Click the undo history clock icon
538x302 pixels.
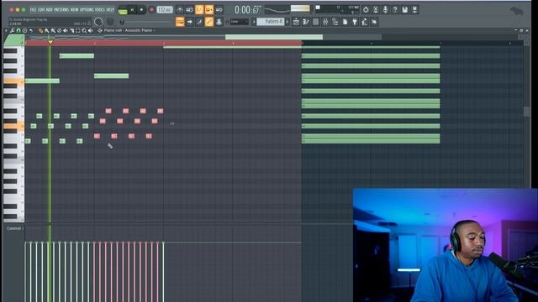[x=366, y=9]
